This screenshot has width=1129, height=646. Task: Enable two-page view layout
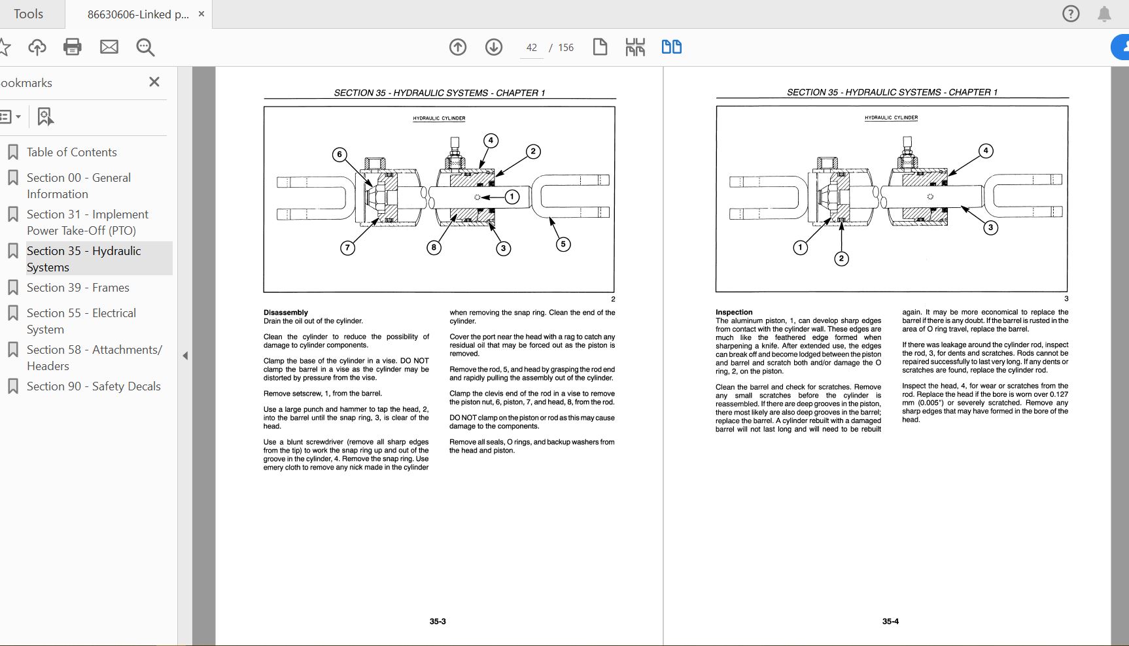(671, 47)
